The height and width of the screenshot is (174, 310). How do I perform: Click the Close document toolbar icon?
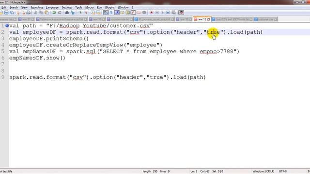click(18, 13)
